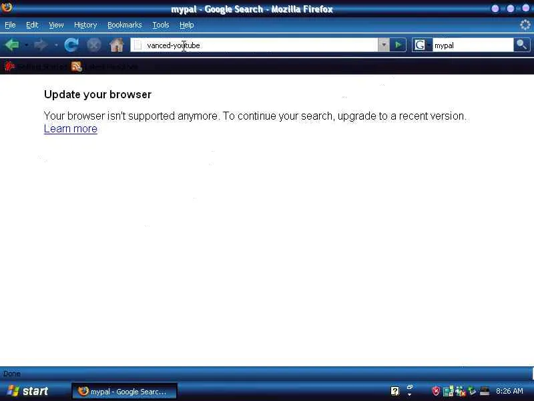This screenshot has height=401, width=534.
Task: Click into the address bar with vanced-youtube
Action: [254, 45]
